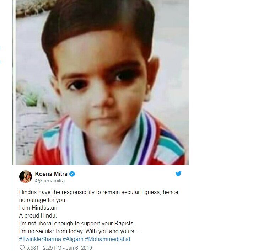Open the Koena Mitra display name
269x251 pixels.
[51, 174]
